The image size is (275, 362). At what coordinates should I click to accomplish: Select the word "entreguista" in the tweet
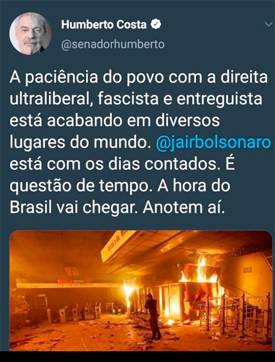pyautogui.click(x=220, y=100)
